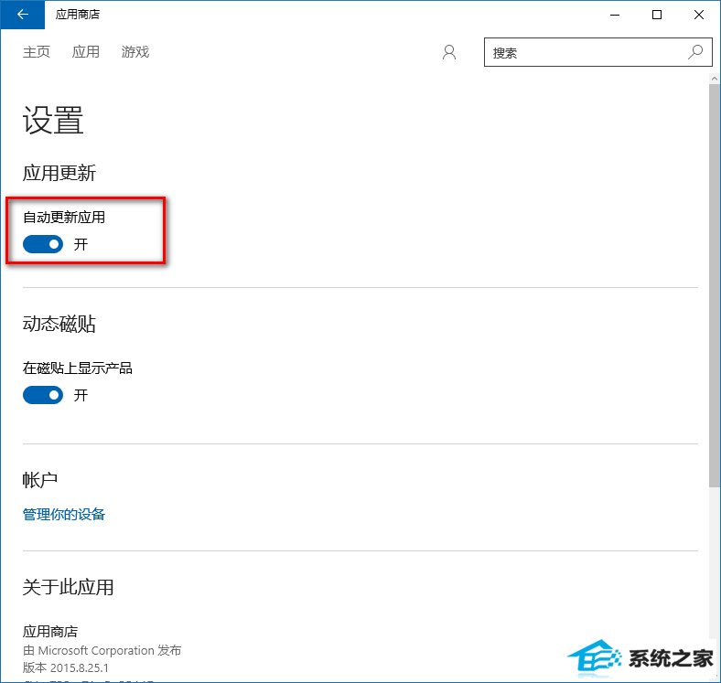Select the 自动更新应用 label
Image resolution: width=721 pixels, height=683 pixels.
click(64, 217)
